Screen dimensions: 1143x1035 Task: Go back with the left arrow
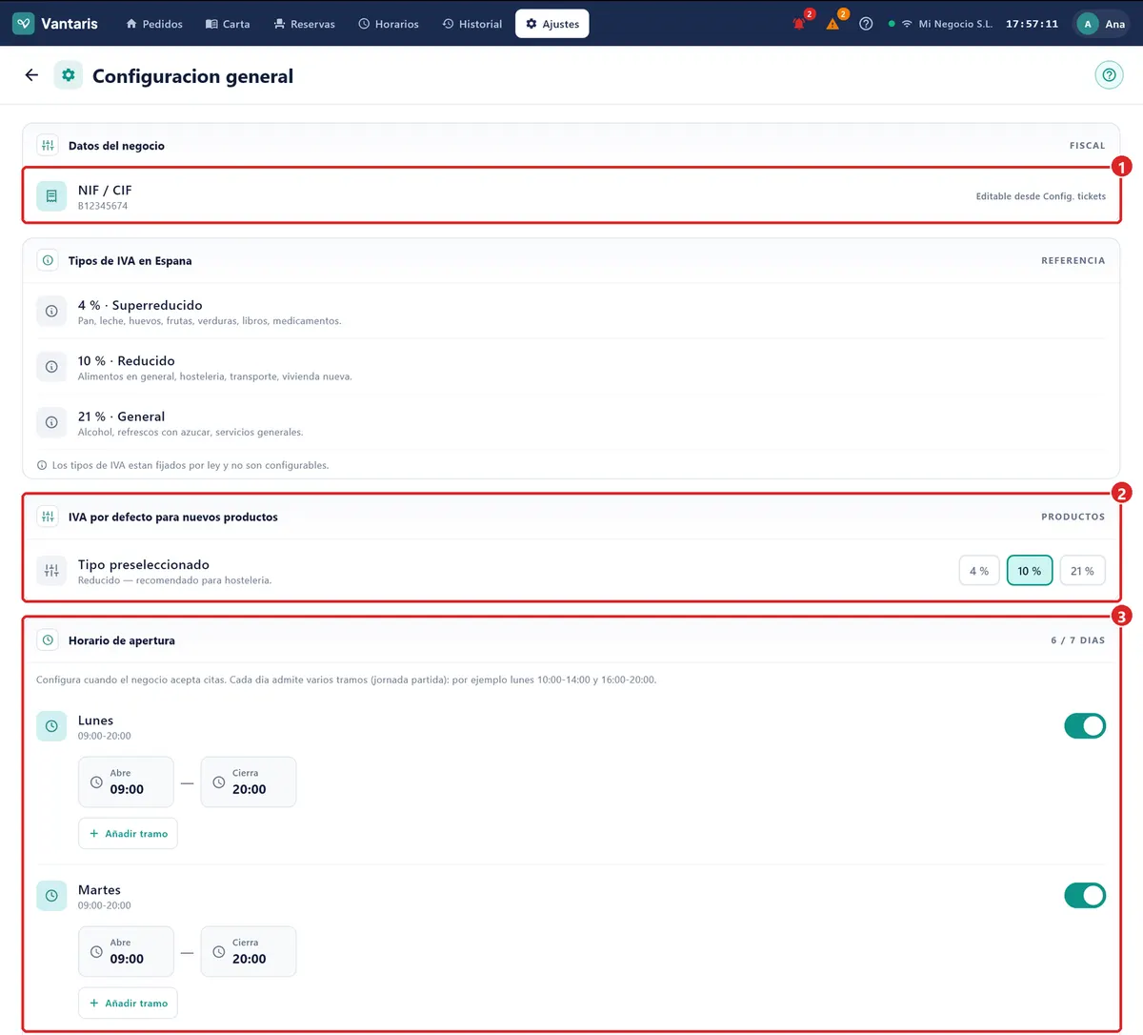[x=31, y=75]
